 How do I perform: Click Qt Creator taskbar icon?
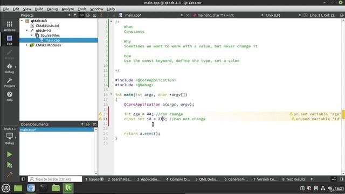click(68, 188)
